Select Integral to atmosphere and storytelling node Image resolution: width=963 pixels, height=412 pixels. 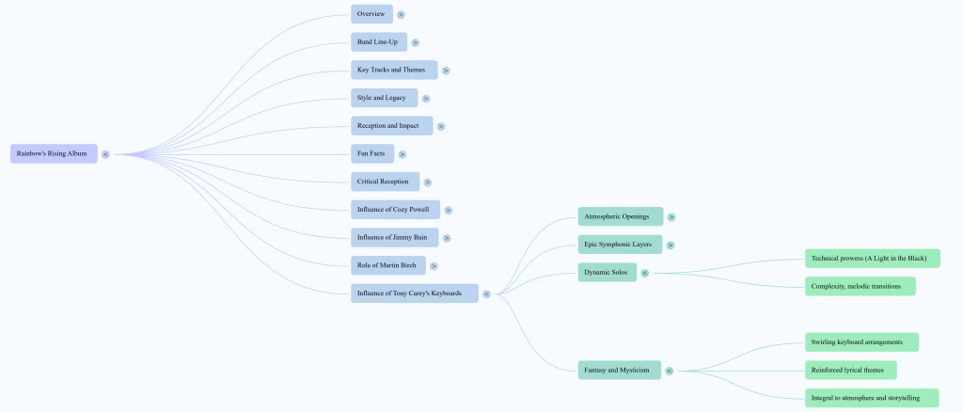click(871, 398)
